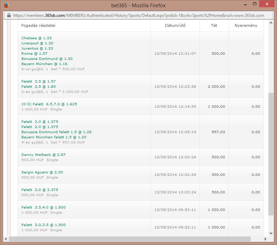Click the vertical scrollbar up arrow
Viewport: 277px width, 245px height.
pyautogui.click(x=271, y=23)
